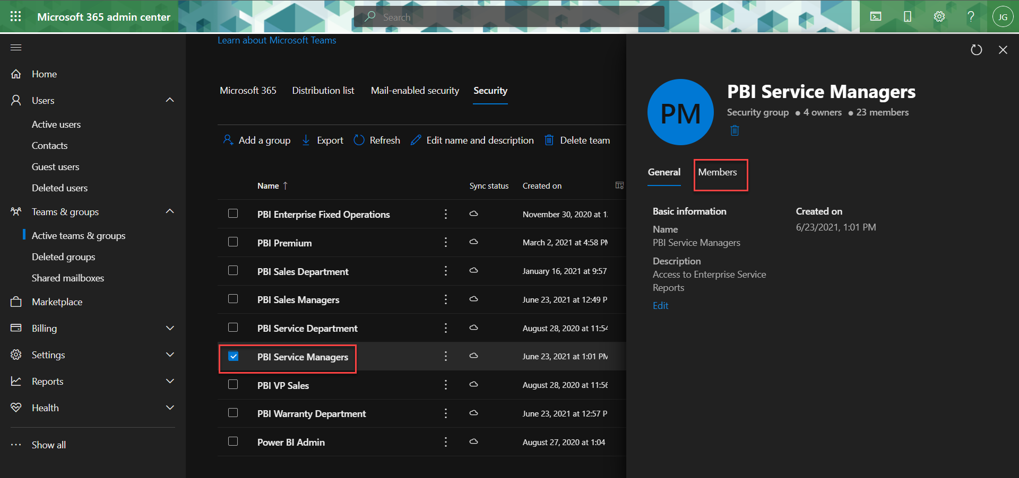Edit the group basic information
The height and width of the screenshot is (478, 1019).
click(x=661, y=306)
